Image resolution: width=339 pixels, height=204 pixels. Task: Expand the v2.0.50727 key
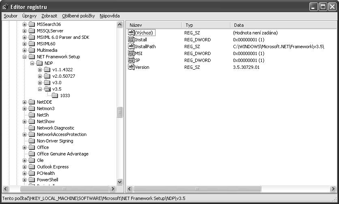pos(40,76)
